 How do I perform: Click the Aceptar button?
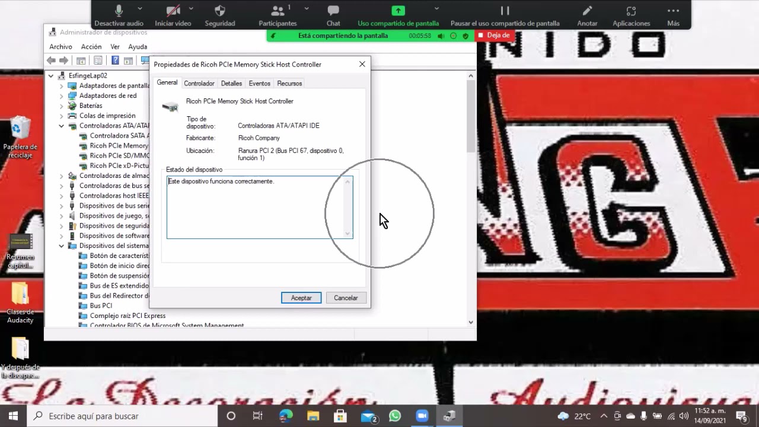click(301, 298)
